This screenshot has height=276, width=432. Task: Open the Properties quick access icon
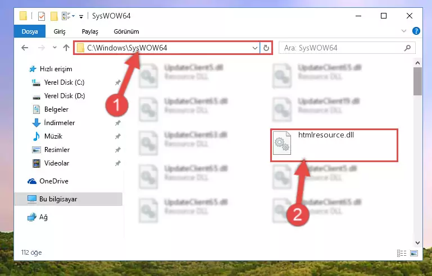pyautogui.click(x=42, y=16)
